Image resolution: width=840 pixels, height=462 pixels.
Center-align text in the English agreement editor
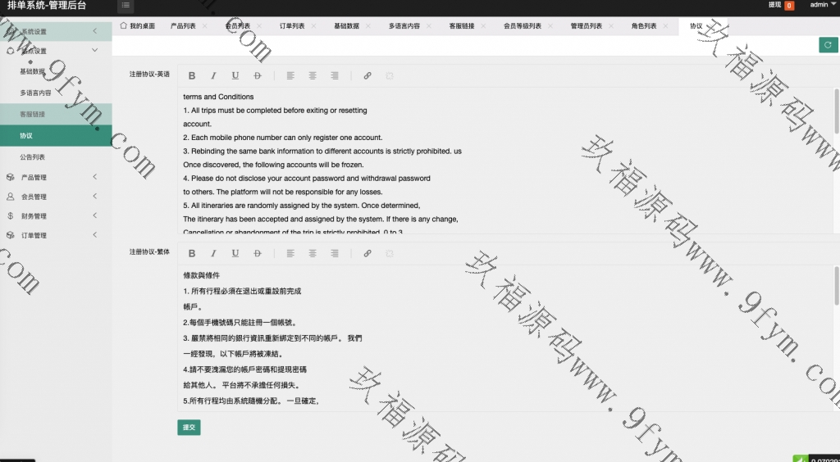pyautogui.click(x=313, y=75)
